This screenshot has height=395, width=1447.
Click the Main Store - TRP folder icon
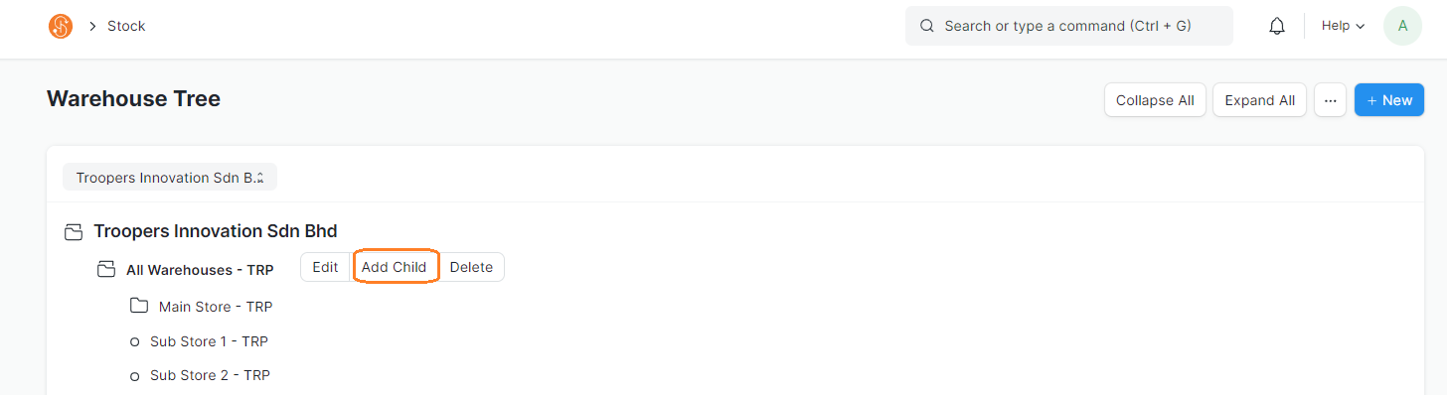coord(138,306)
